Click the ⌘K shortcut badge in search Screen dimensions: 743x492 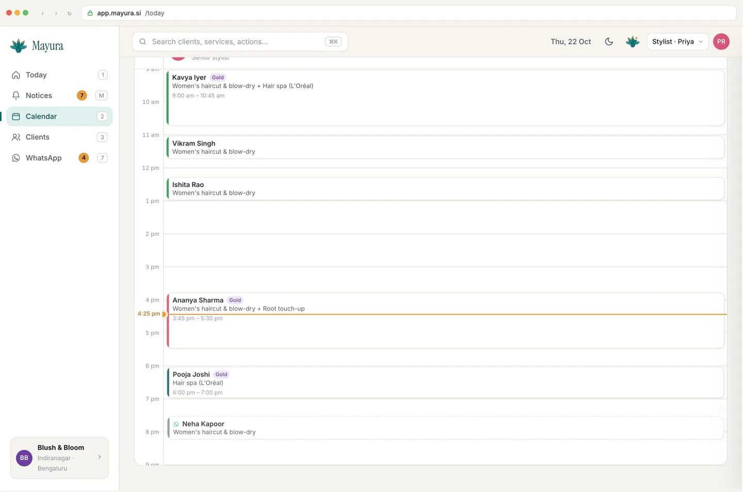pos(333,42)
